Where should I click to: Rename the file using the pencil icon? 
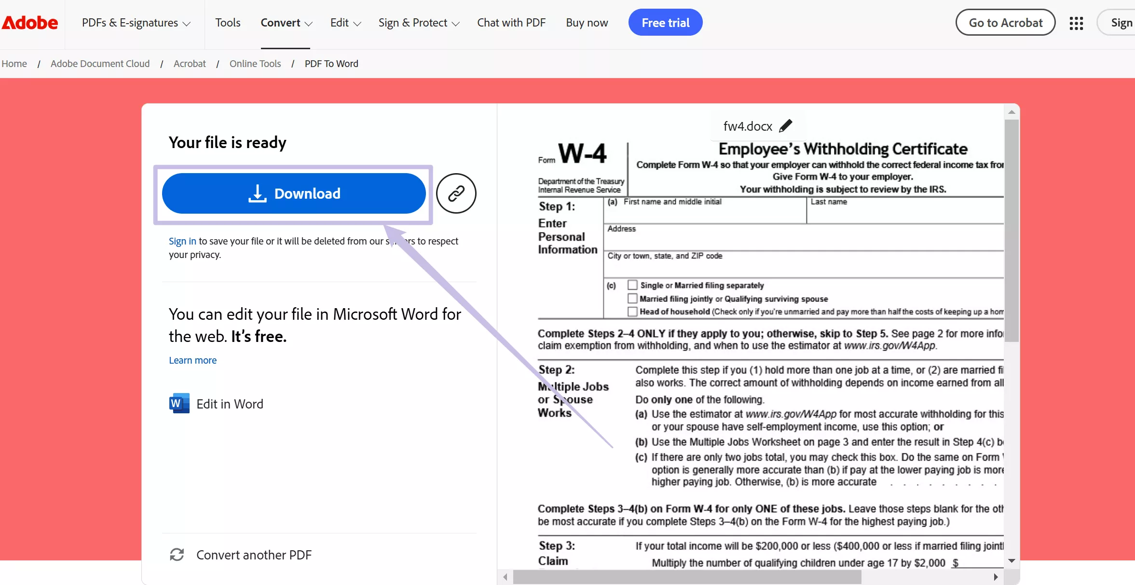tap(785, 125)
